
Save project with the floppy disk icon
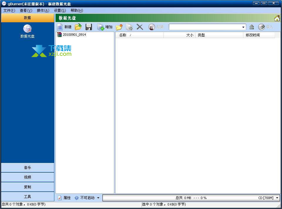[89, 27]
